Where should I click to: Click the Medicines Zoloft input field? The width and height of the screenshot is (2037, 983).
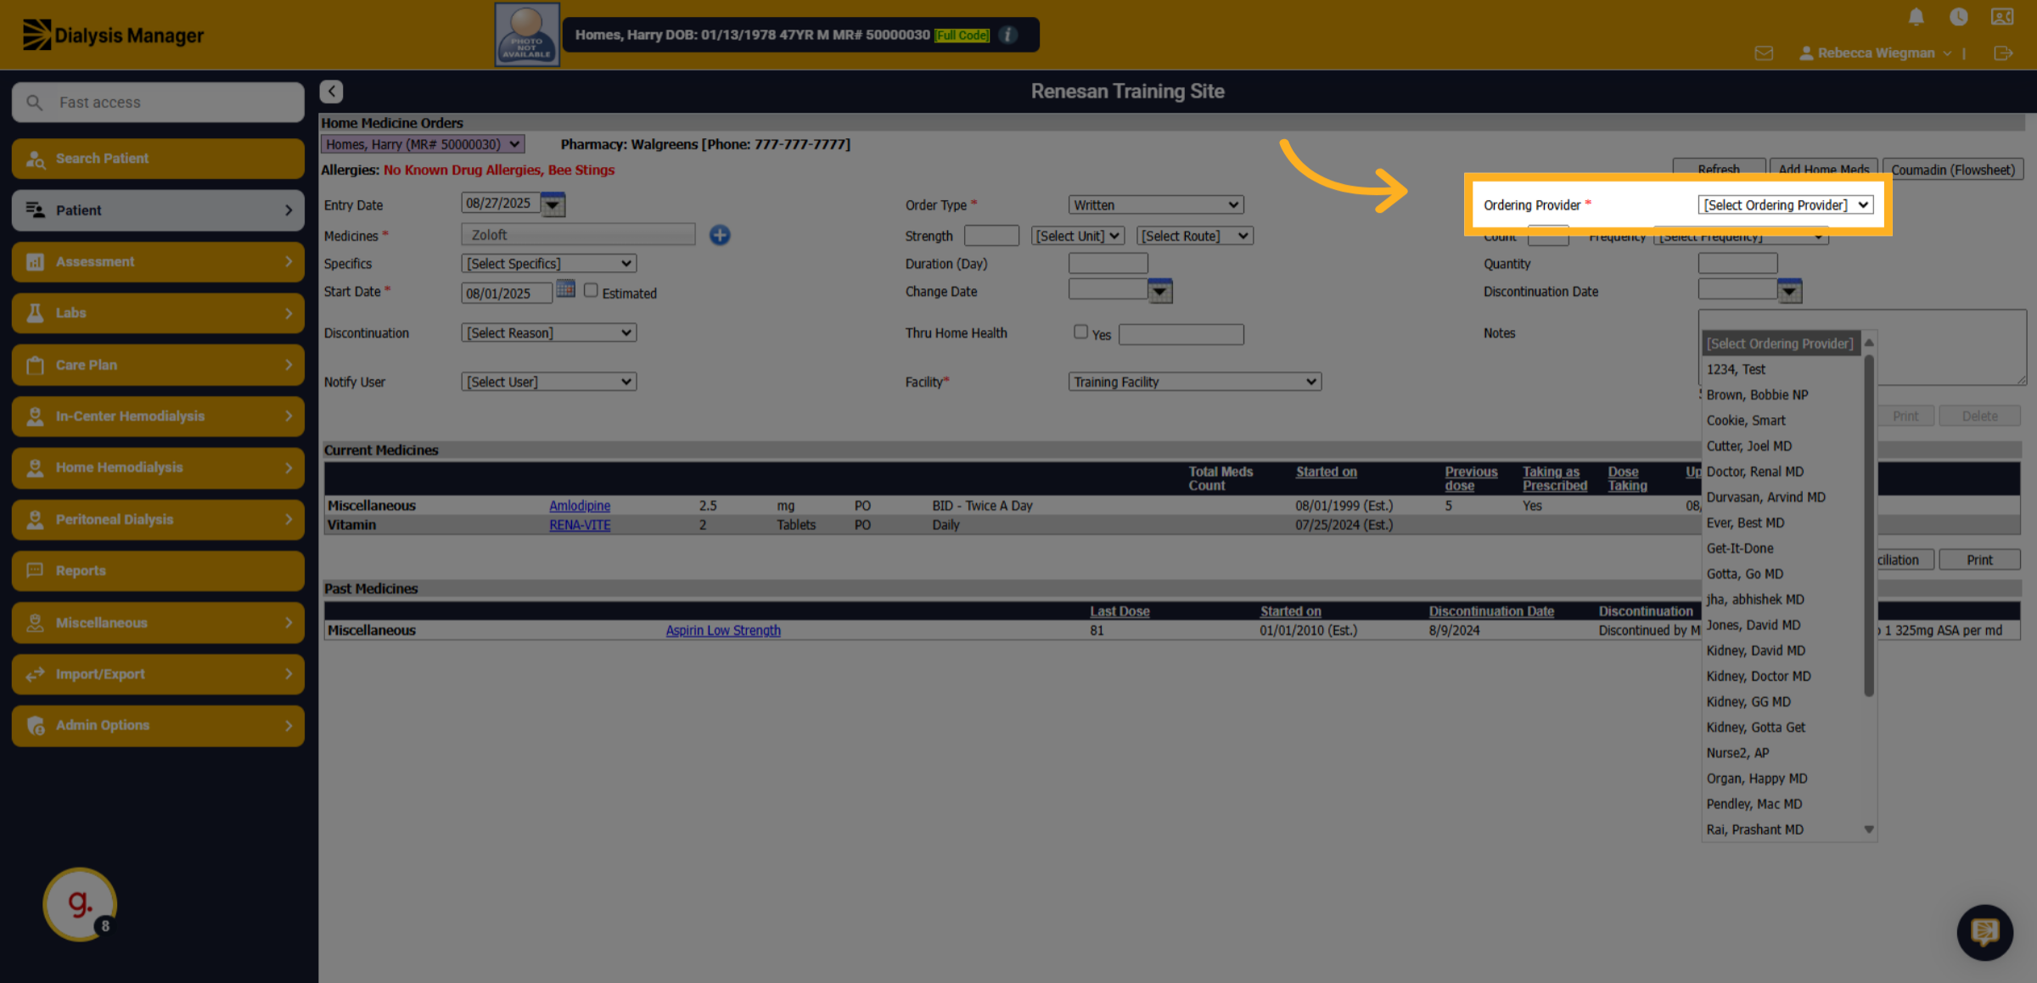pos(578,235)
